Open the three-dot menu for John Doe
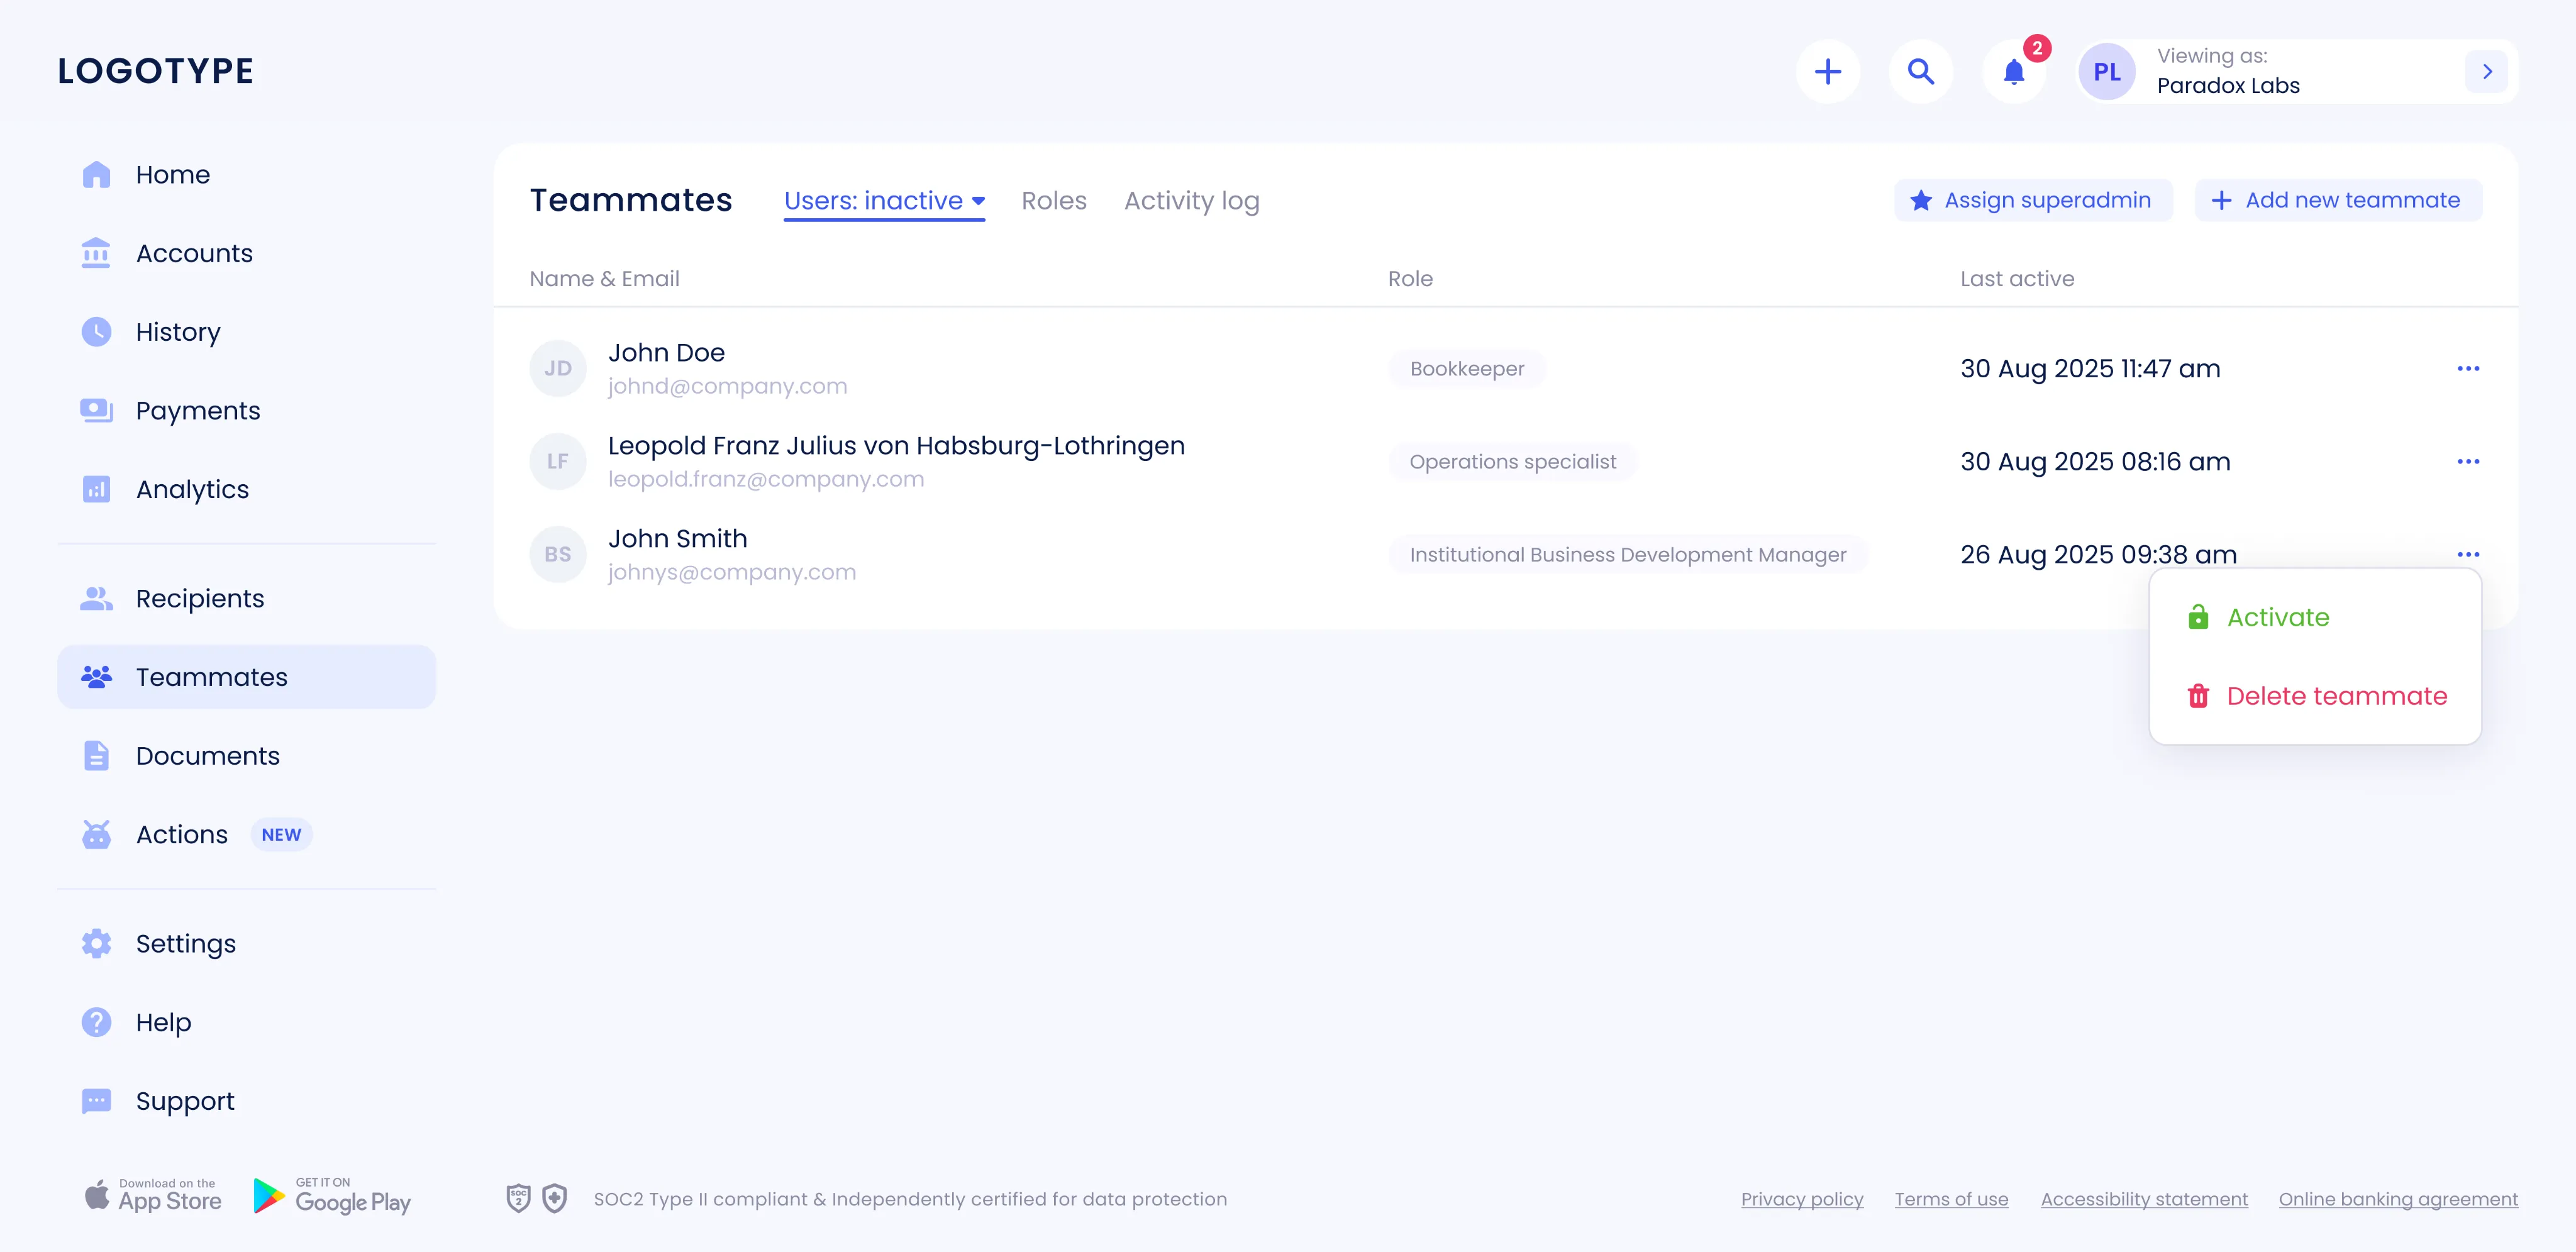This screenshot has height=1252, width=2576. coord(2467,369)
